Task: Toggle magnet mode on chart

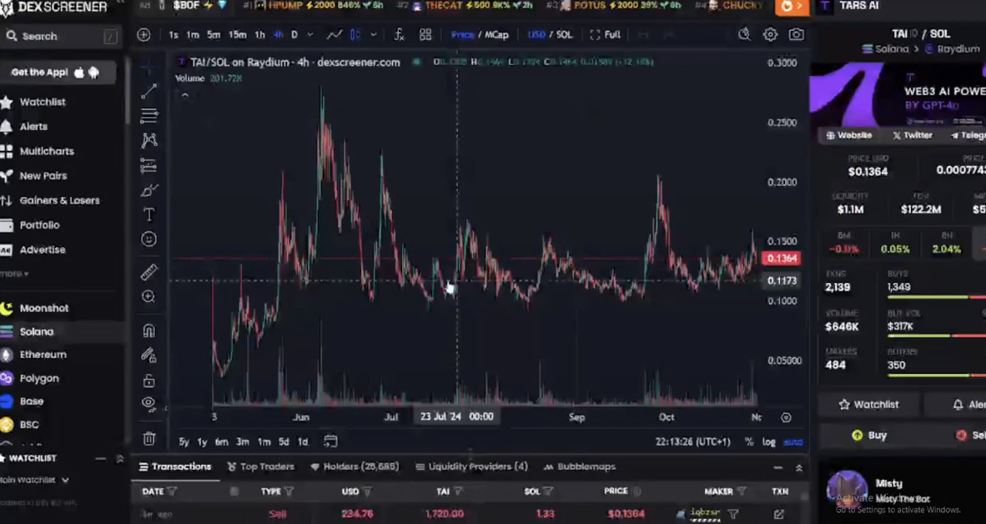Action: (x=148, y=331)
